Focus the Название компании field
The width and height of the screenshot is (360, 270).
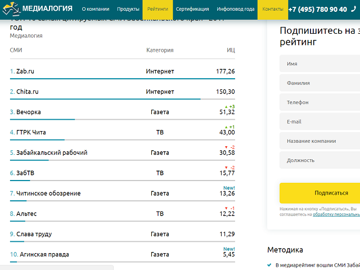pos(319,141)
